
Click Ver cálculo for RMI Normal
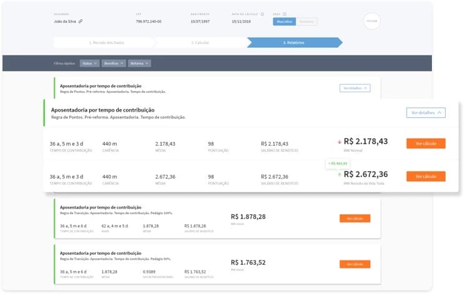pos(426,143)
